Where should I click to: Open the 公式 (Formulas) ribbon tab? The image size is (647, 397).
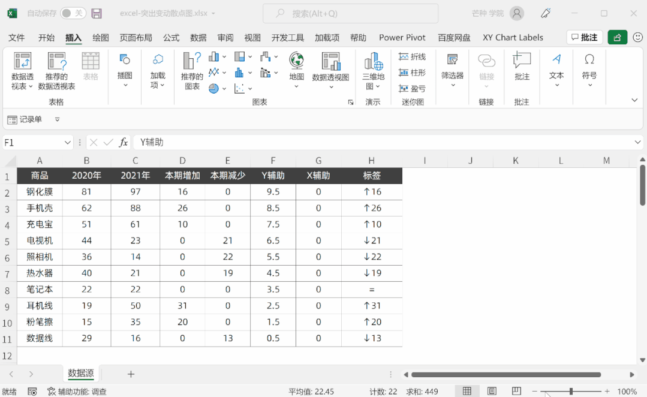click(x=171, y=38)
